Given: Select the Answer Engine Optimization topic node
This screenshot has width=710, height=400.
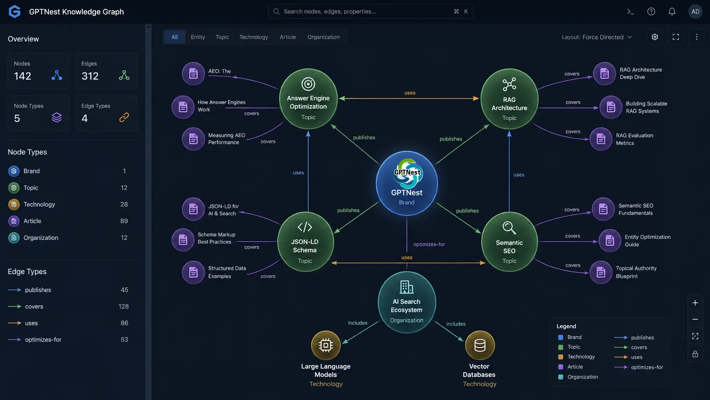Looking at the screenshot, I should 308,99.
